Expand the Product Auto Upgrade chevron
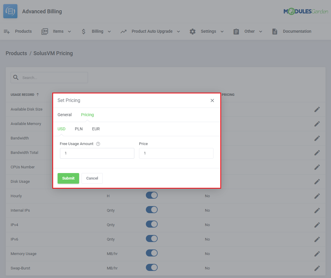 pos(178,32)
